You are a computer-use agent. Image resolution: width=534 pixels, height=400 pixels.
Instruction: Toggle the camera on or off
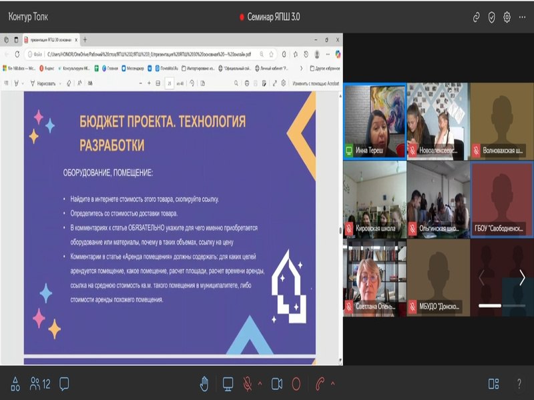pyautogui.click(x=277, y=384)
